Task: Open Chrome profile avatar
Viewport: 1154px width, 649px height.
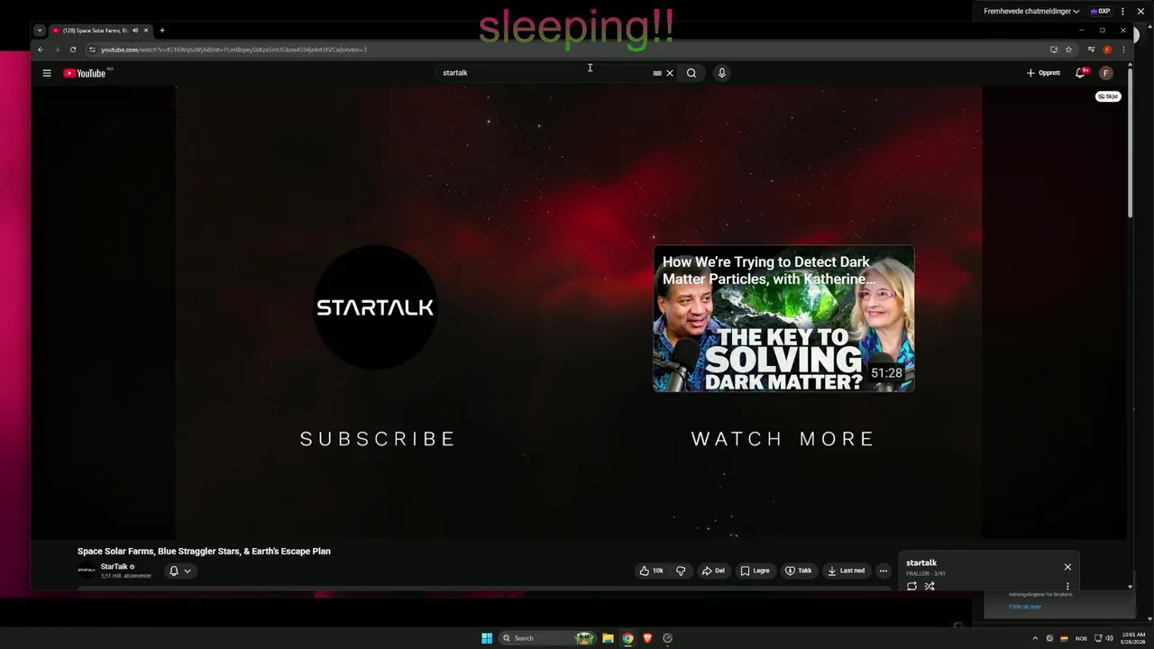Action: (1107, 50)
